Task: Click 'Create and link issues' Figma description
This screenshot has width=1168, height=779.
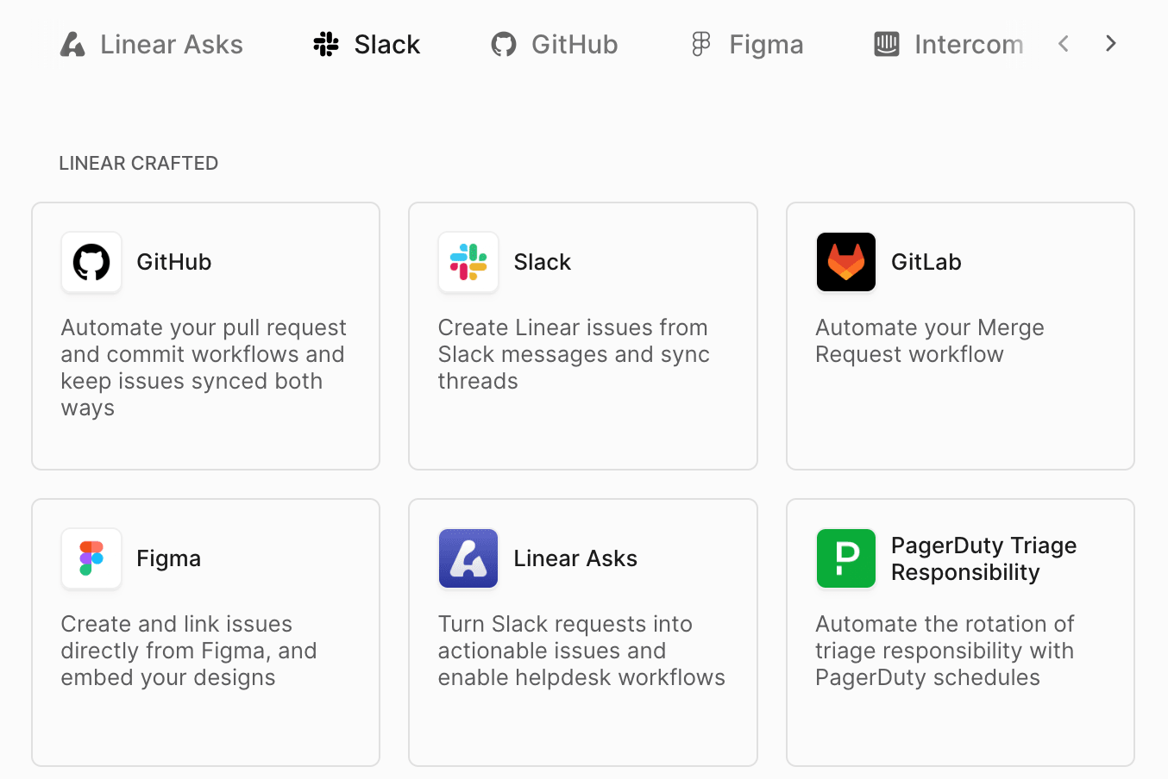Action: [x=189, y=651]
